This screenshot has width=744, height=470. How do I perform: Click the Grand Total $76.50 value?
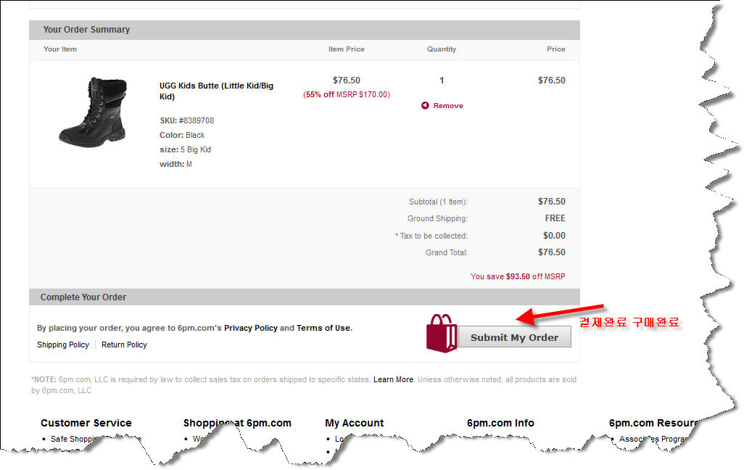click(551, 252)
